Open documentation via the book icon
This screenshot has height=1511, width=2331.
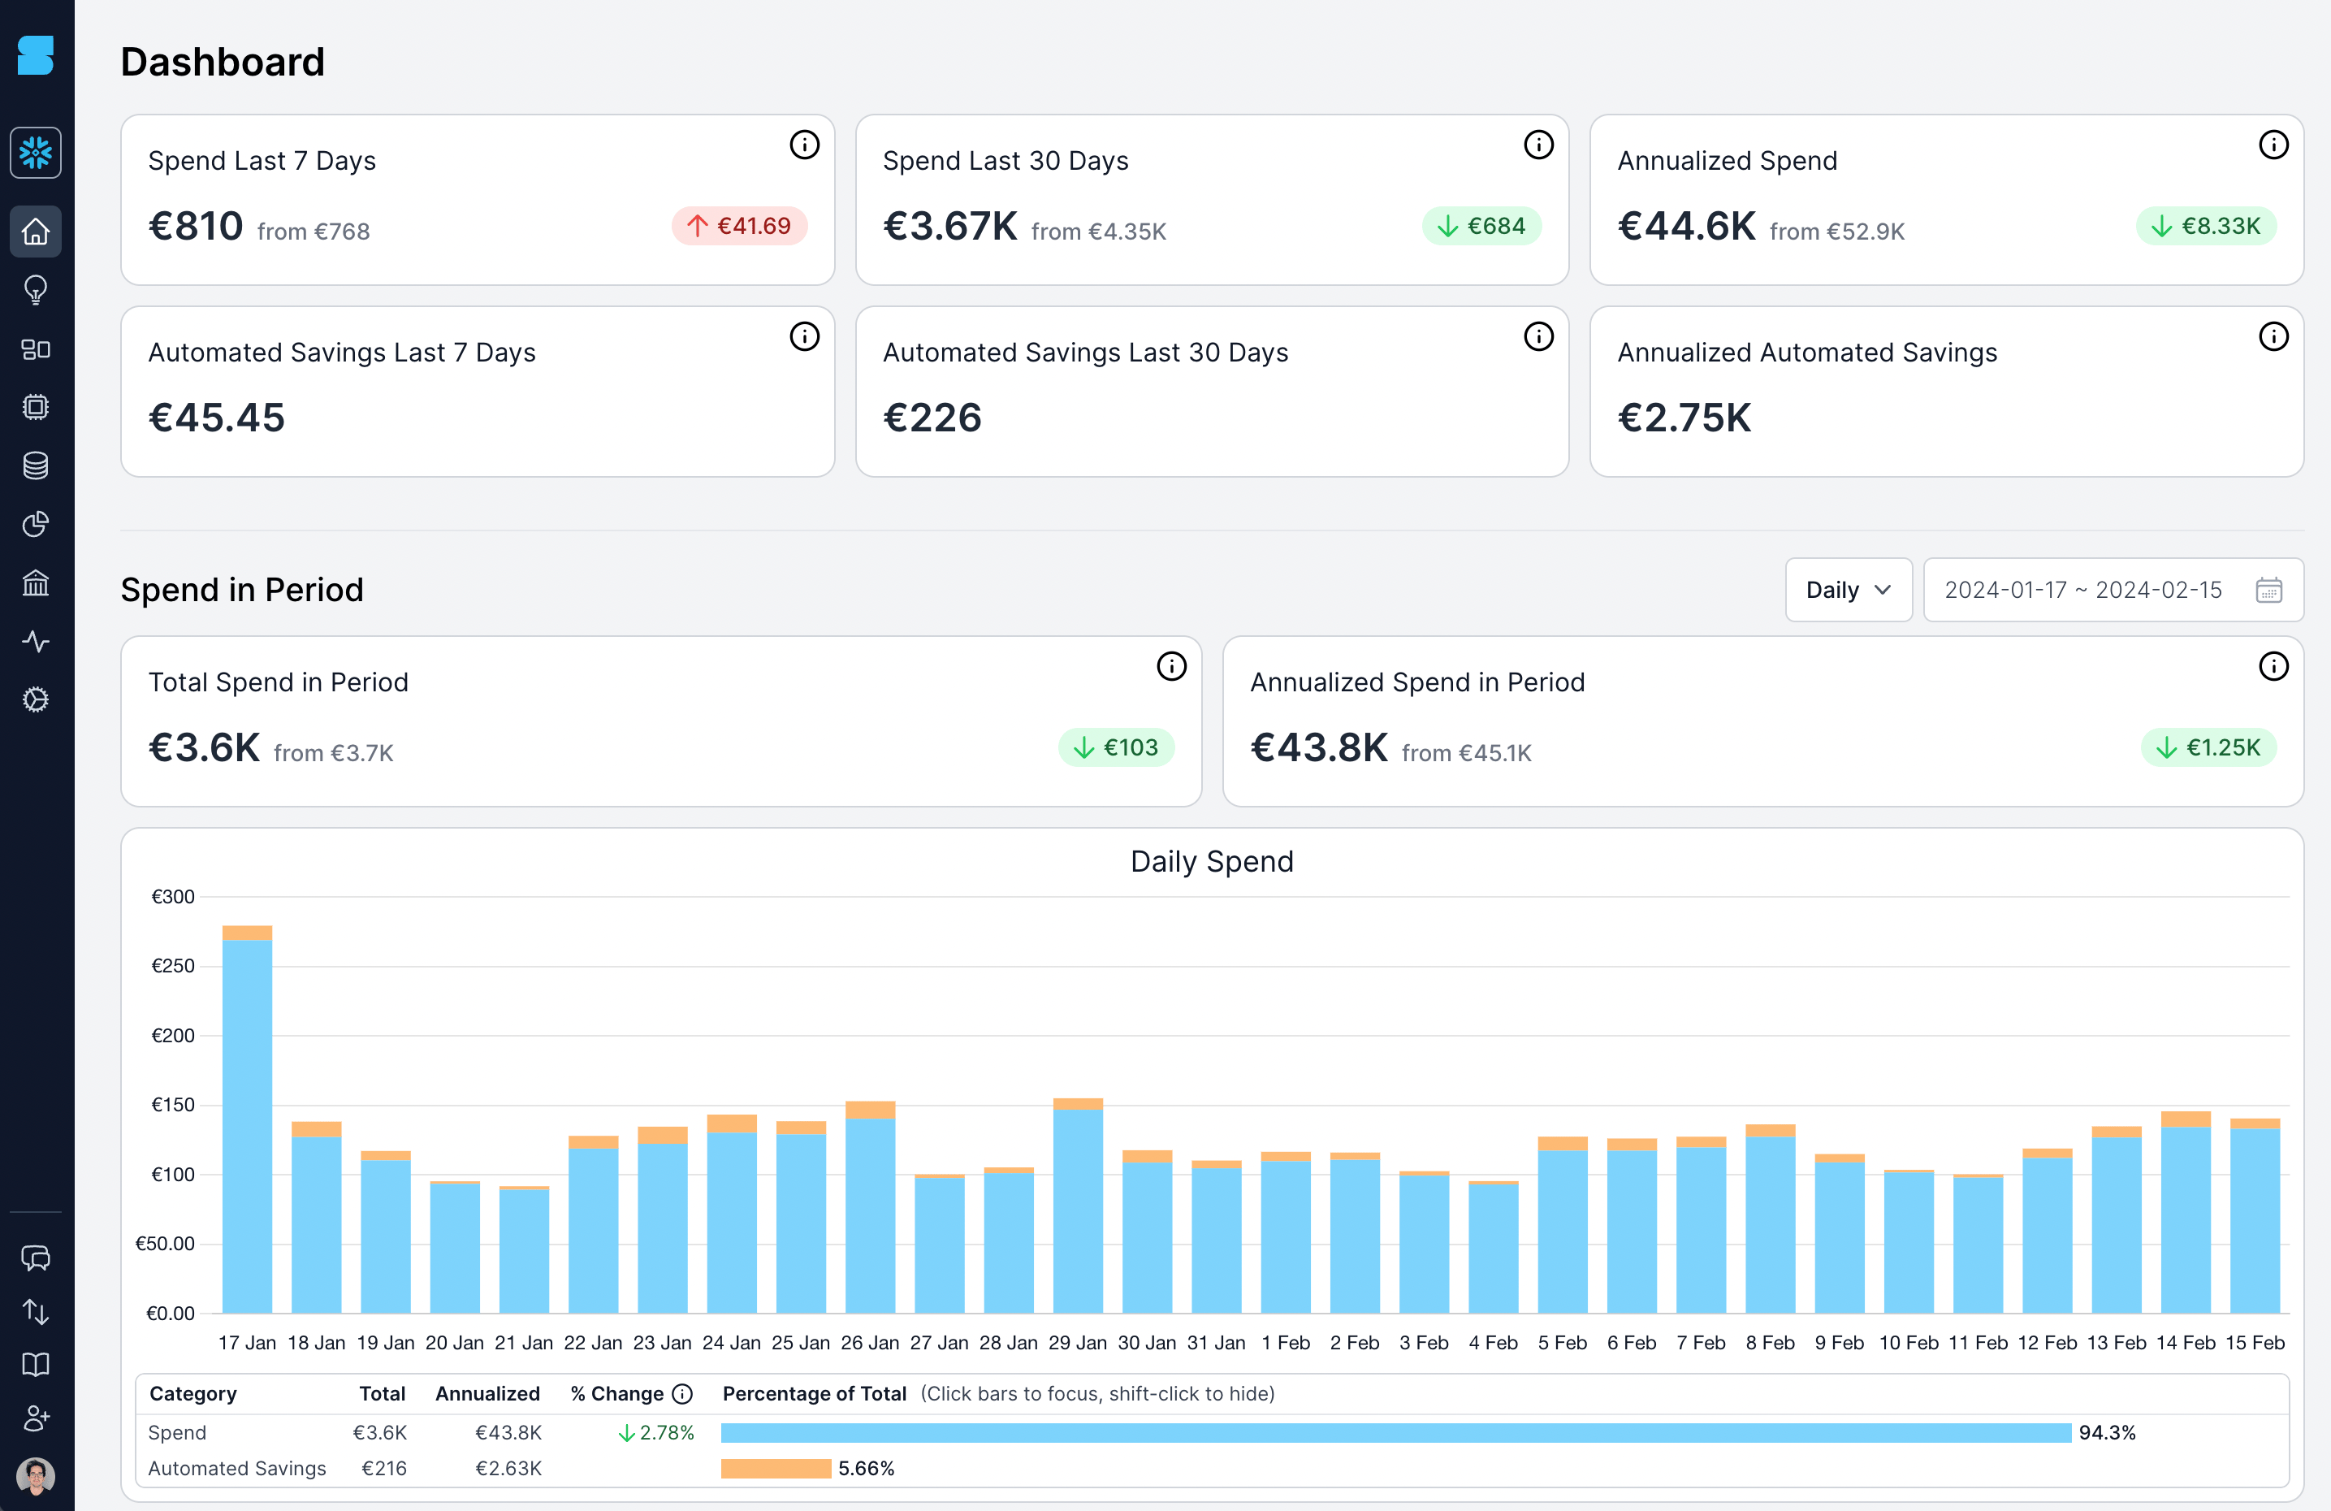point(37,1365)
